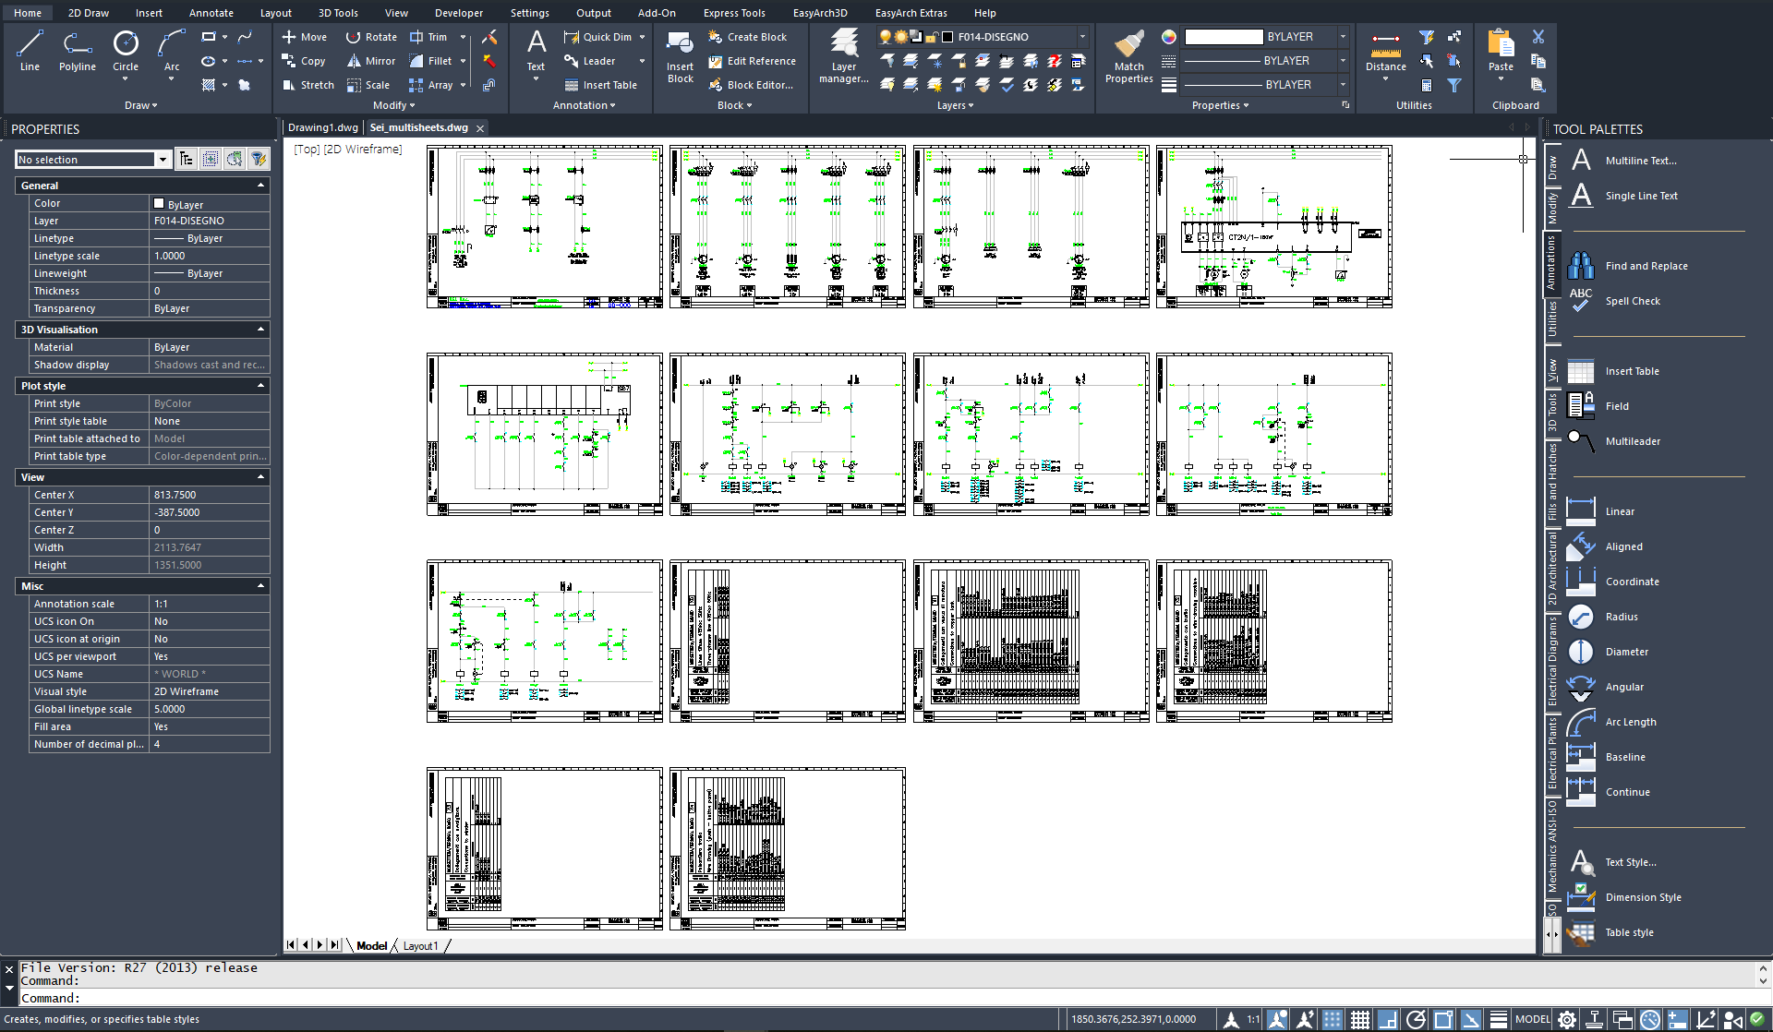The image size is (1773, 1032).
Task: Collapse the 3D Visualisation section
Action: 260,330
